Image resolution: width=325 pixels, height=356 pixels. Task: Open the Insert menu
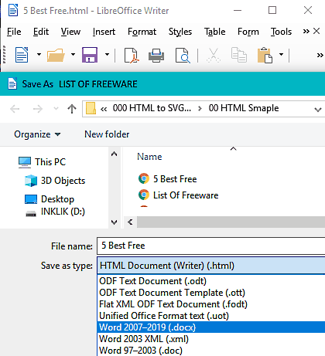coord(104,32)
